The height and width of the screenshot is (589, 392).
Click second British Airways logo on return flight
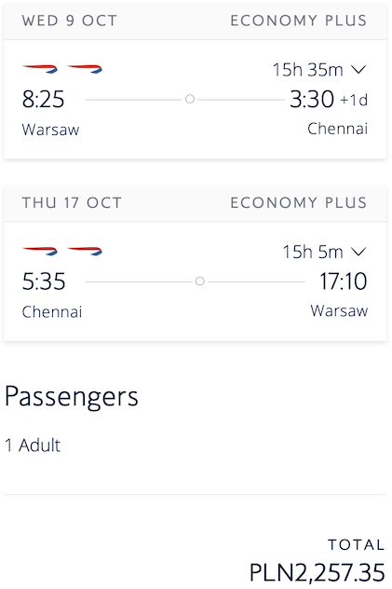click(85, 251)
